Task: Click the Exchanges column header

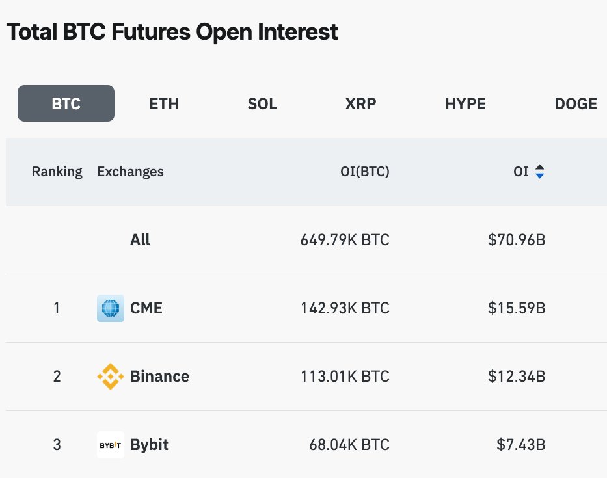Action: point(130,172)
